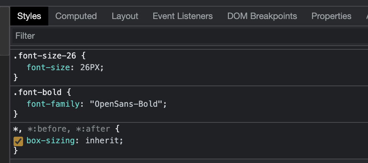Click closing brace of .font-bold rule
368x163 pixels.
coord(16,114)
